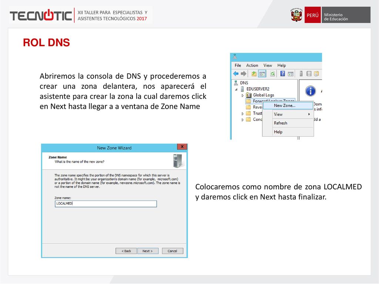379x284 pixels.
Task: Click the blue information icon in right pane
Action: (311, 91)
